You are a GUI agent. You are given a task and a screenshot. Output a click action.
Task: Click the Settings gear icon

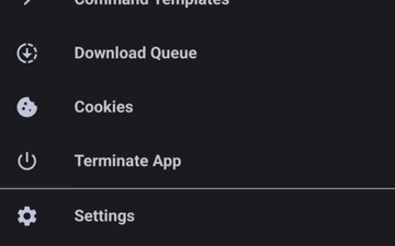27,216
